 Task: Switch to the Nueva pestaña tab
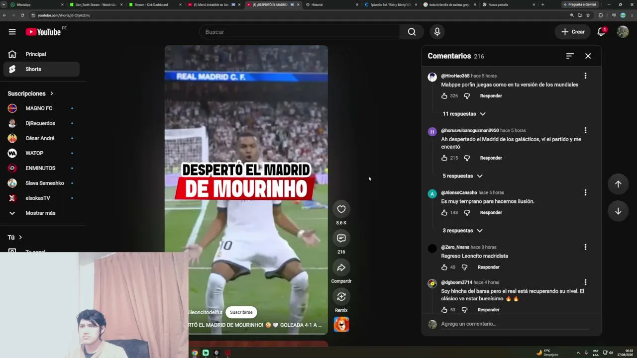[509, 4]
